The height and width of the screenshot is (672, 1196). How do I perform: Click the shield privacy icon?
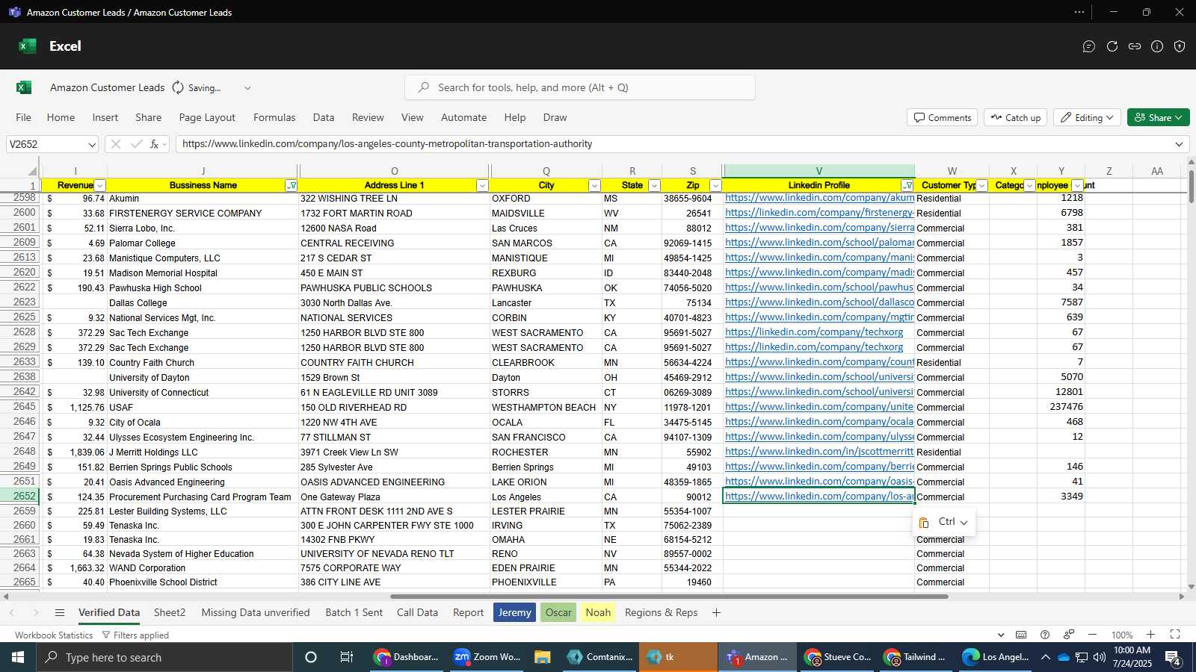1180,46
